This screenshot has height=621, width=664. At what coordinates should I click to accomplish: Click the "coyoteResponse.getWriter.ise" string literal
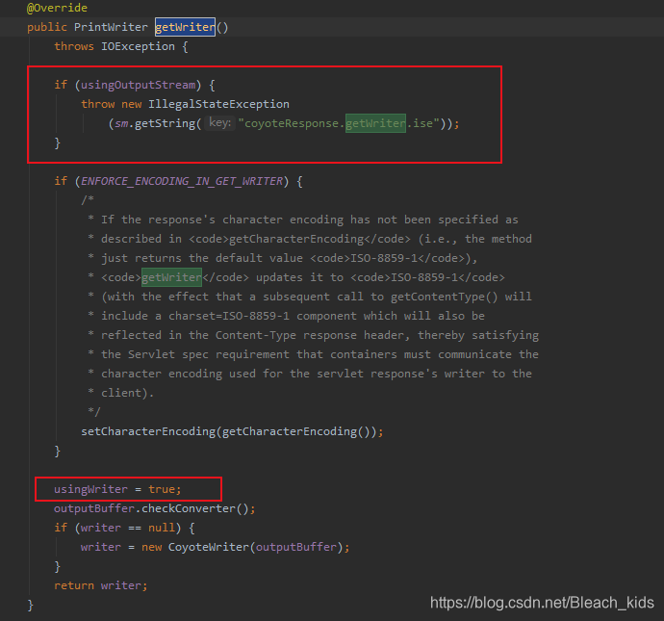(x=339, y=123)
